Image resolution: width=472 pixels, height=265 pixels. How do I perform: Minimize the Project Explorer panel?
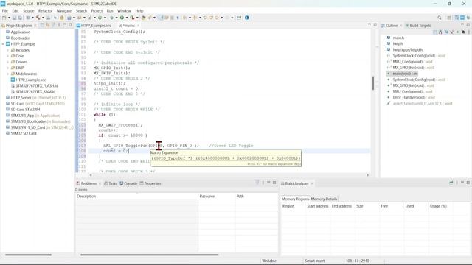(64, 25)
